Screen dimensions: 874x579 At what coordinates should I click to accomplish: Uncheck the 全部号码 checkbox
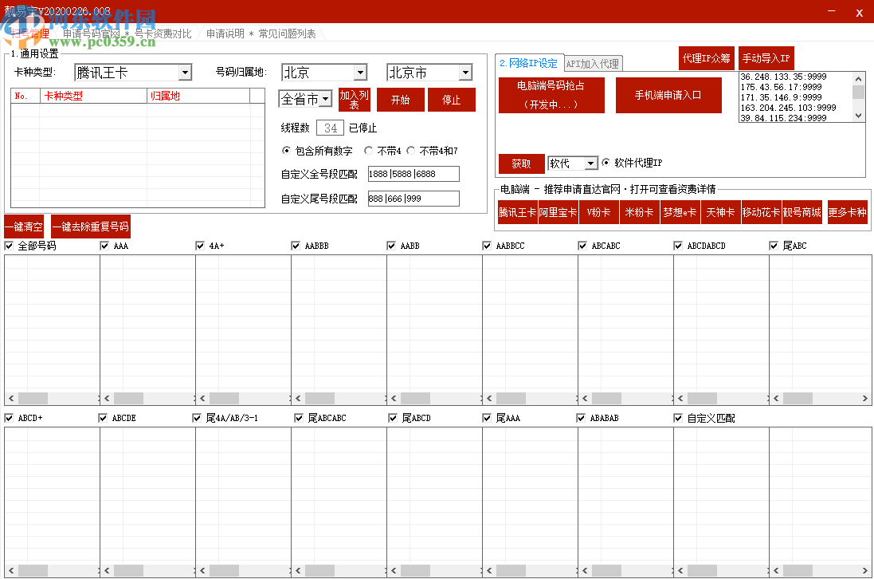pos(10,246)
